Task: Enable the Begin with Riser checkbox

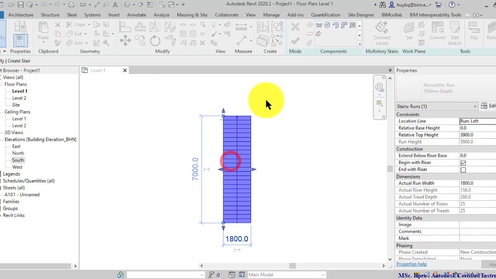Action: [463, 163]
